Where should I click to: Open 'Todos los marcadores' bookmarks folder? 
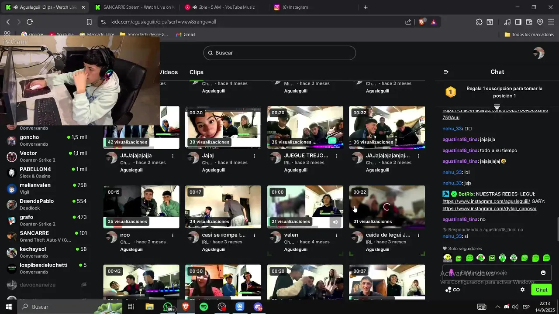(x=529, y=34)
